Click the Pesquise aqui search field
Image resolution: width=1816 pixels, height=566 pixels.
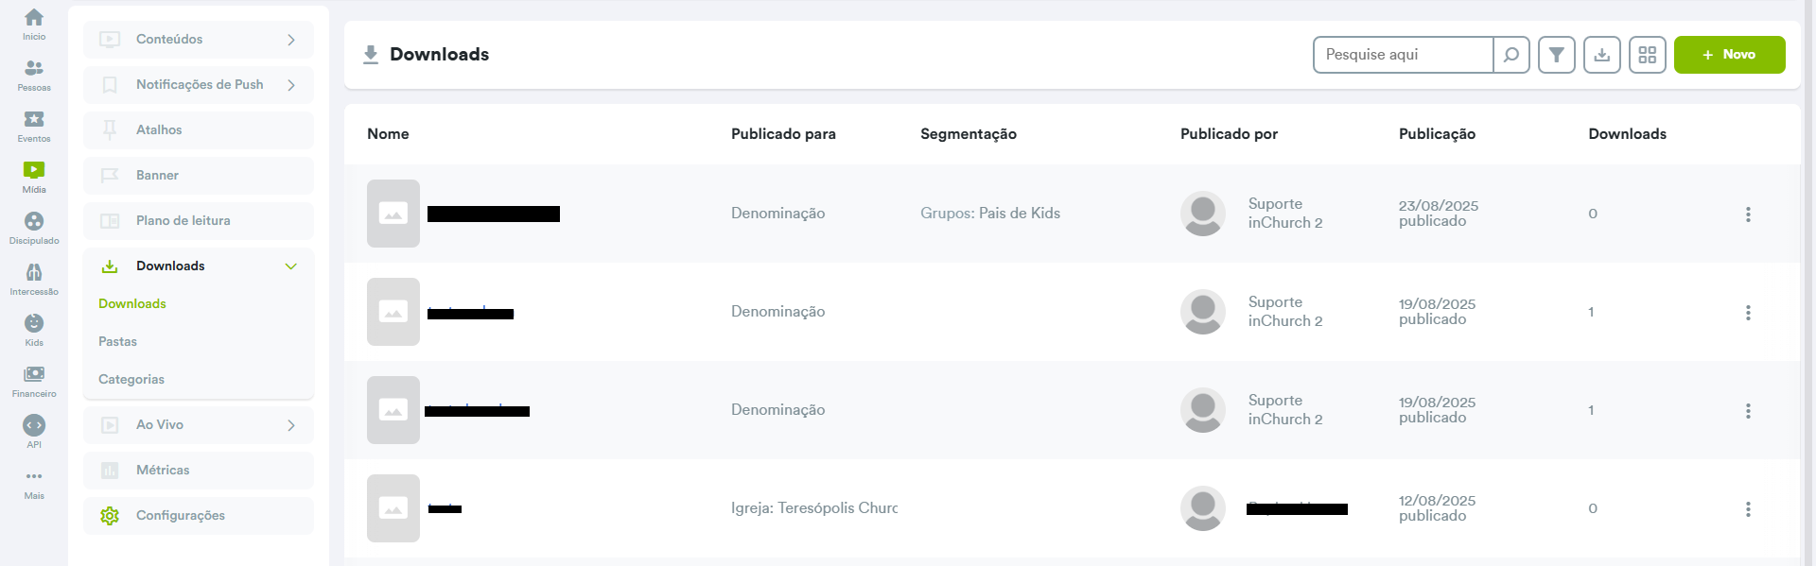[1403, 55]
